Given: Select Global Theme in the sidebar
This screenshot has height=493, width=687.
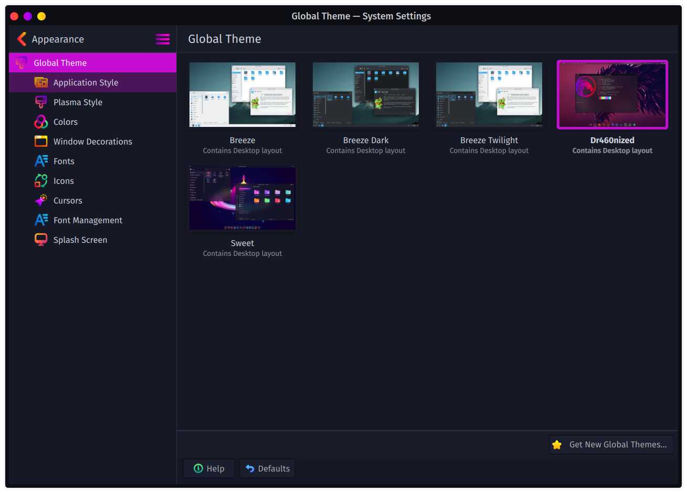Looking at the screenshot, I should (x=92, y=62).
